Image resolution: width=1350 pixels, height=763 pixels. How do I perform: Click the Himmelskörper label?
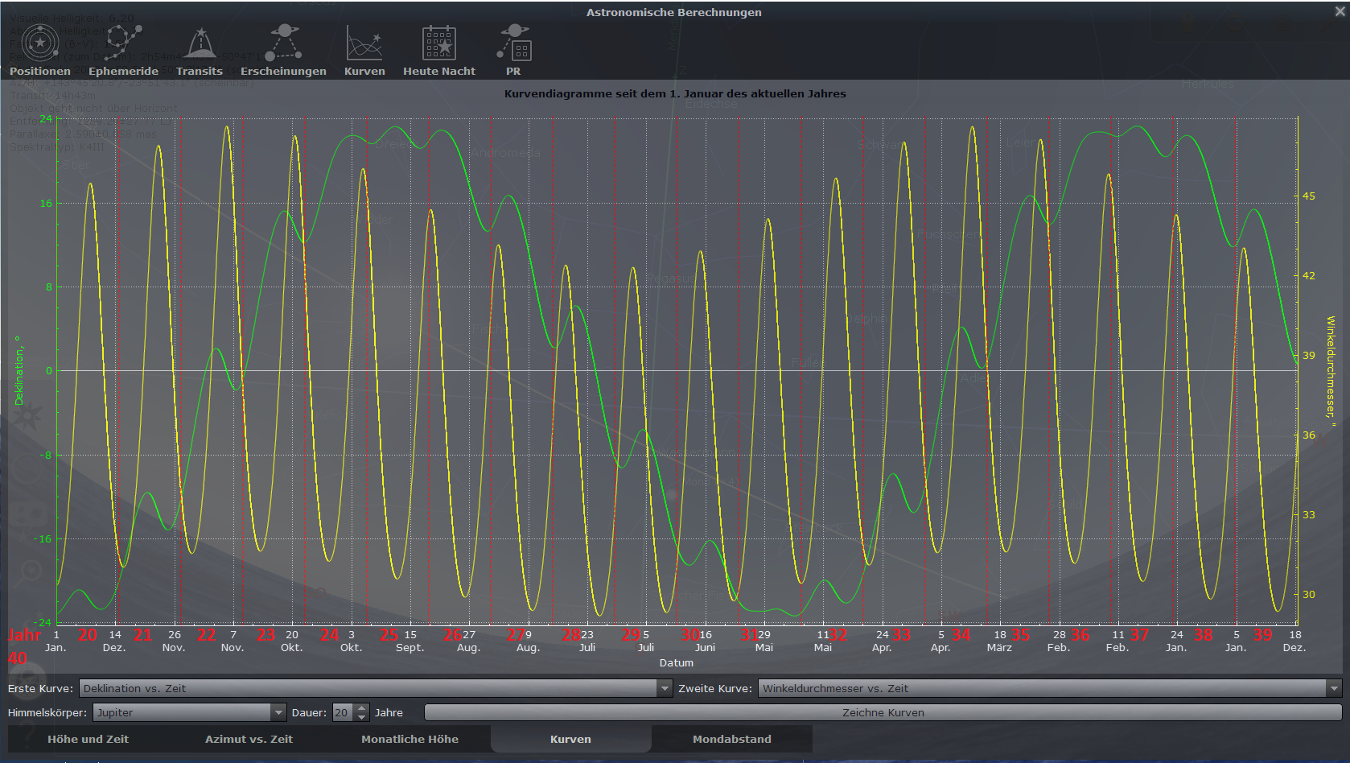coord(47,712)
